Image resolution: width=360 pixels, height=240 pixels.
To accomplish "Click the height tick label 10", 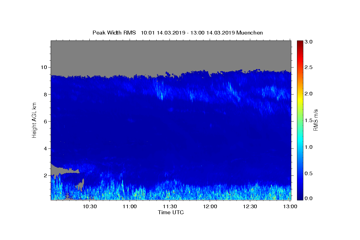I will (44, 67).
